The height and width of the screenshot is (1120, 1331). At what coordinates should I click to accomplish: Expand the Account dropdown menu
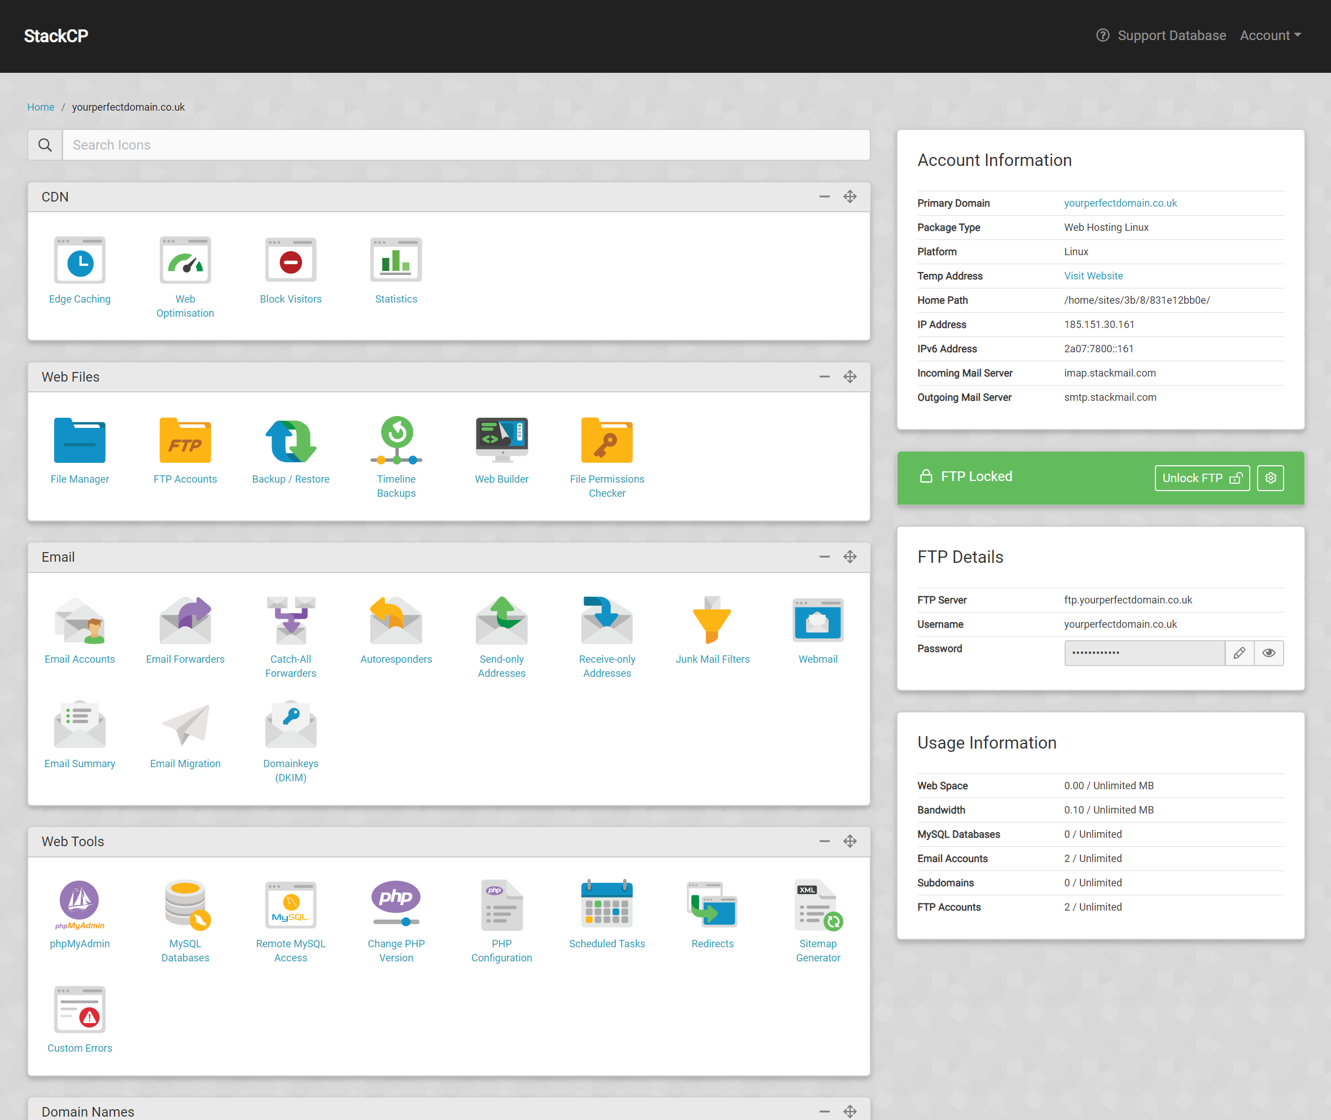click(x=1270, y=36)
